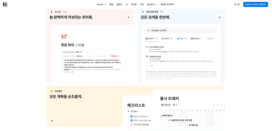Switch to the Slack 36 results tab
The height and width of the screenshot is (131, 272).
[168, 39]
